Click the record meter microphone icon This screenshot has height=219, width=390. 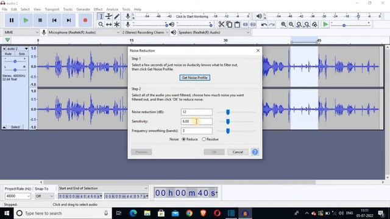(127, 16)
